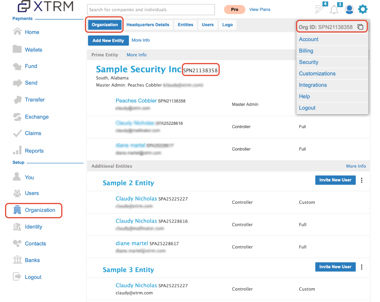Switch to the Organization tab

(x=105, y=25)
